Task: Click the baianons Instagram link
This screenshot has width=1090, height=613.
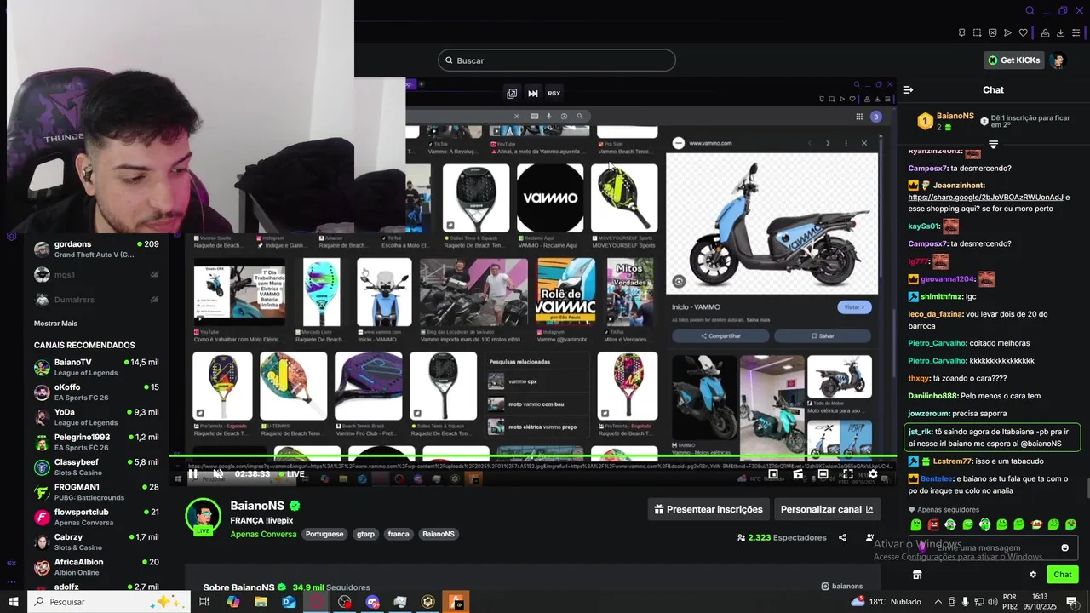Action: pyautogui.click(x=842, y=586)
